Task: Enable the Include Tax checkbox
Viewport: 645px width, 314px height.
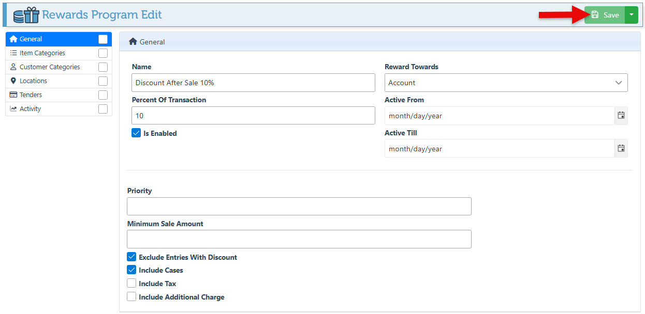Action: [131, 284]
